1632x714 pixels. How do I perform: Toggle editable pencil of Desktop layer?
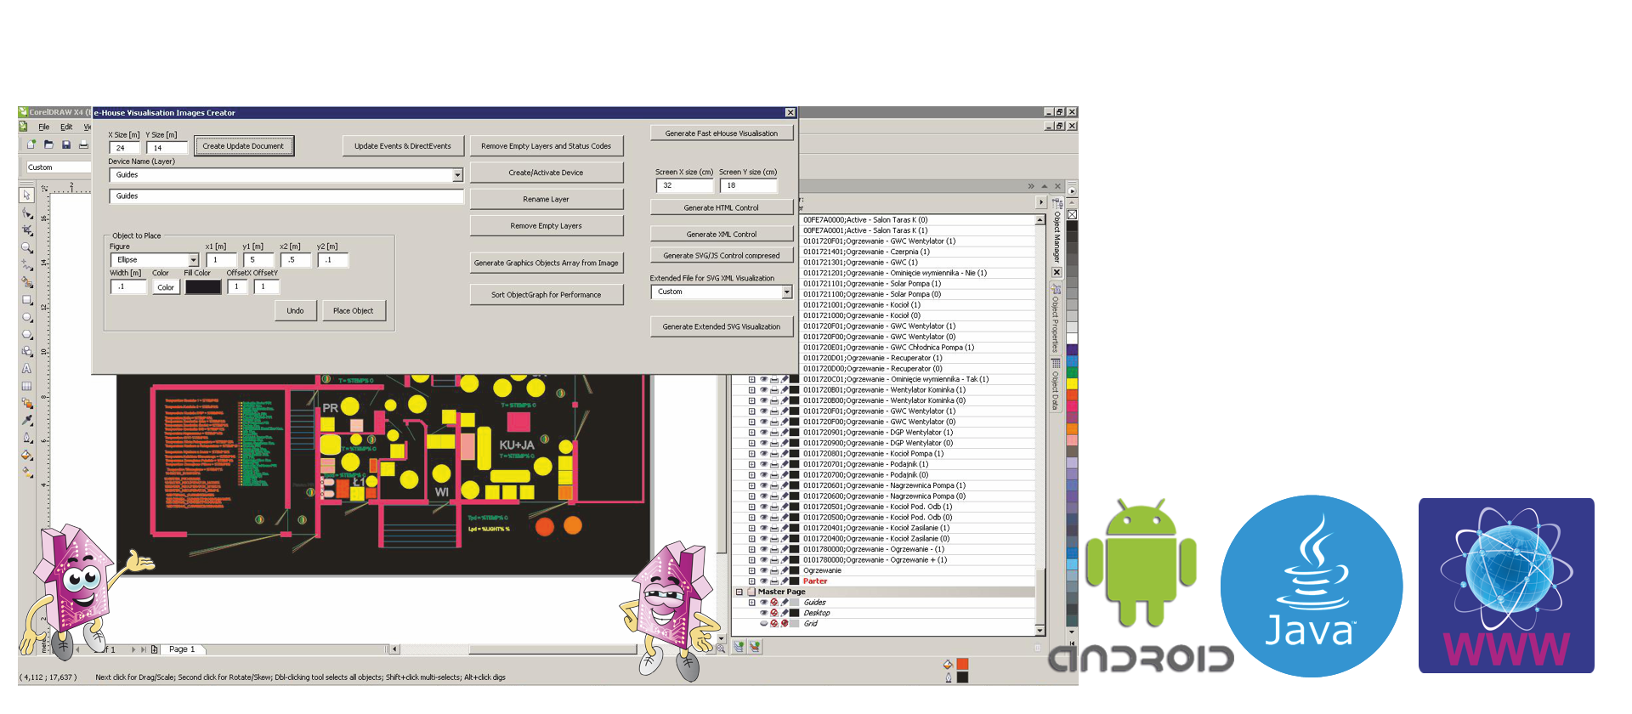point(785,613)
